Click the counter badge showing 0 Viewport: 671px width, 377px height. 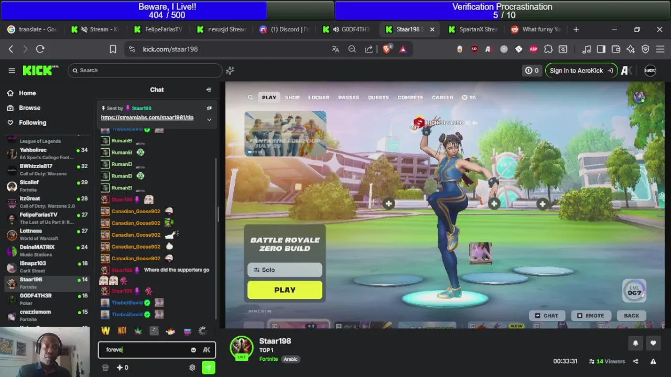532,71
